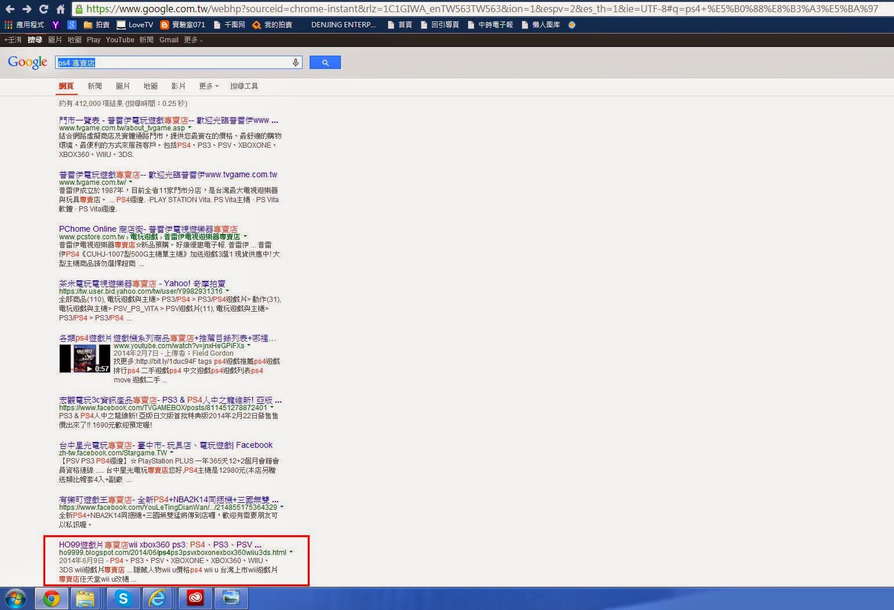The image size is (894, 610).
Task: Focus the ps4 專賣店 search box
Action: pos(173,63)
